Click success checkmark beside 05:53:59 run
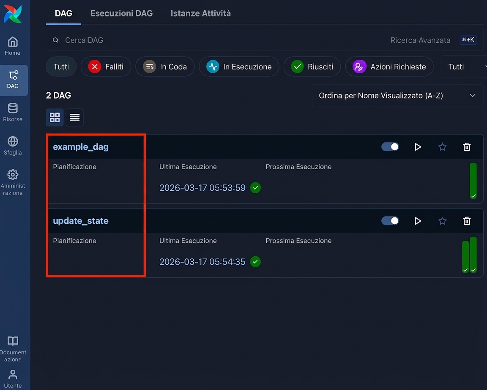Screen dimensions: 487x390 (255, 188)
